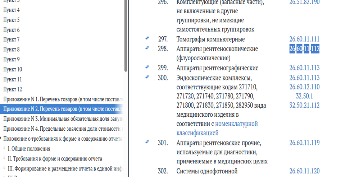Screen dimensions: 350x177
Task: Open code link 32.50.1
Action: (x=304, y=96)
